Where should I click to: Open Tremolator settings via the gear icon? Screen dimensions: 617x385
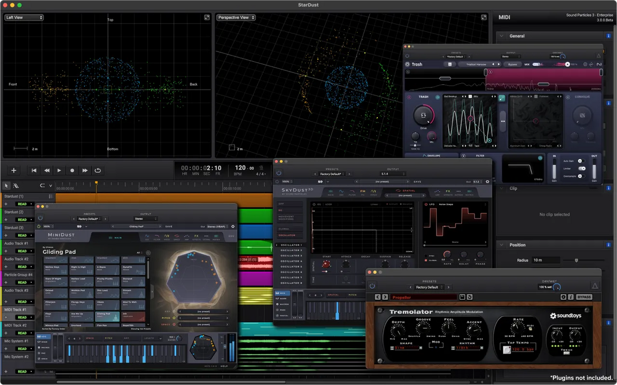(564, 297)
